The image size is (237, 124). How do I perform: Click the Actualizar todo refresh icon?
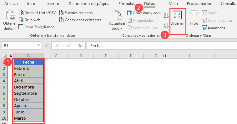118,16
